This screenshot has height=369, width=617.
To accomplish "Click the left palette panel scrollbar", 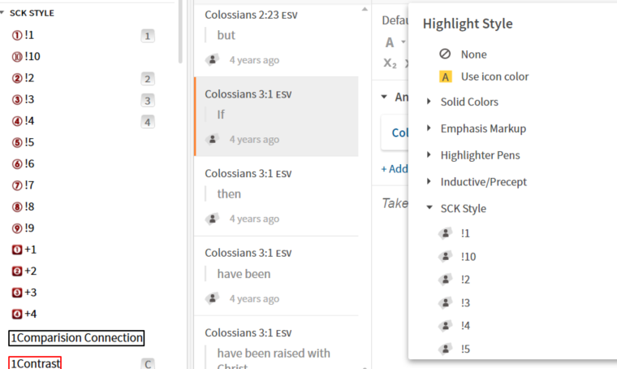I will 180,32.
